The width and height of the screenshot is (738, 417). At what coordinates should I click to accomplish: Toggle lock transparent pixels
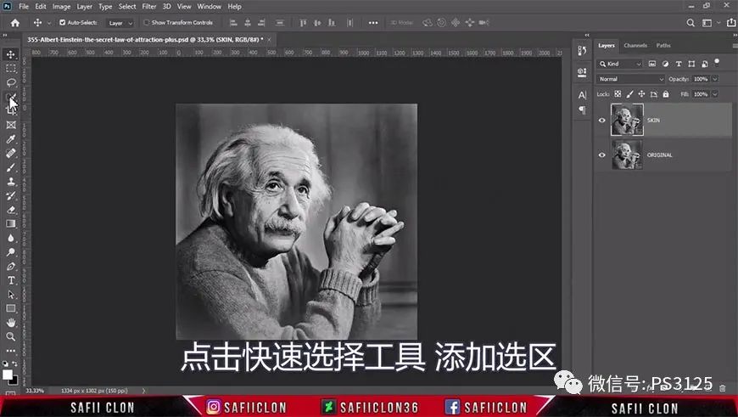pyautogui.click(x=618, y=94)
